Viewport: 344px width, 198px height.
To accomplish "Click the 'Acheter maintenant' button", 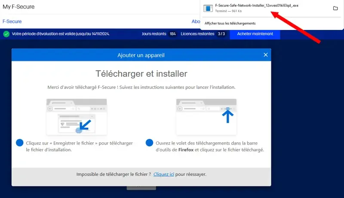I will (x=255, y=34).
